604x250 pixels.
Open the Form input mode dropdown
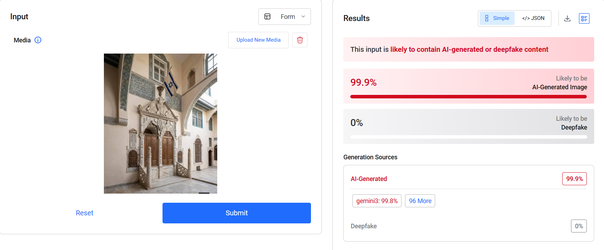[x=284, y=16]
